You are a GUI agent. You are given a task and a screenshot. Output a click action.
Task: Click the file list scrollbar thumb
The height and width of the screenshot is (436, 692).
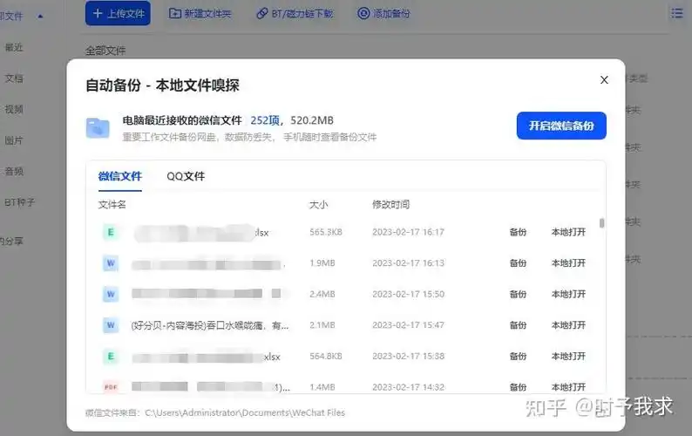point(601,223)
